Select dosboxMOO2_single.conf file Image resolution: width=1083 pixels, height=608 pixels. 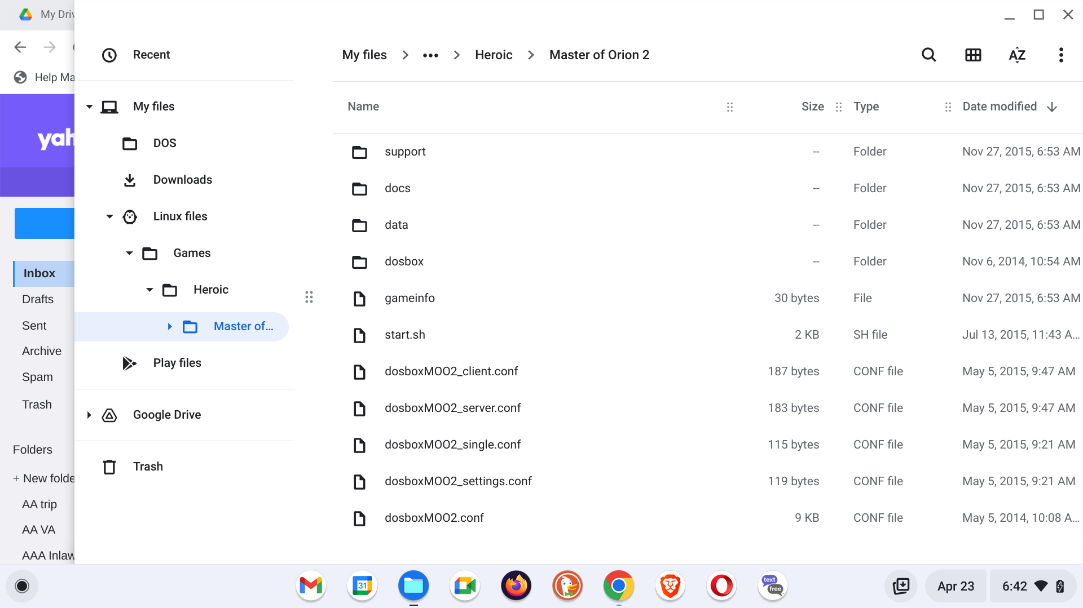707,445
